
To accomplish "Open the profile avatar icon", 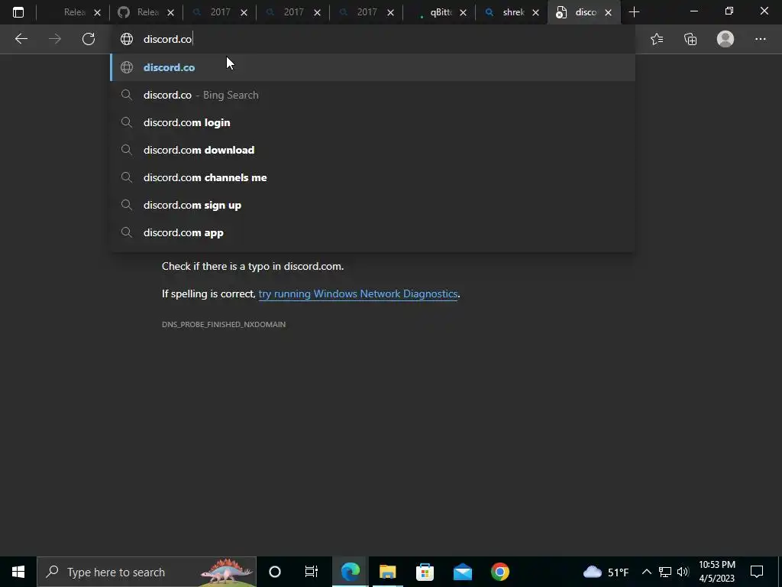I will click(x=725, y=39).
